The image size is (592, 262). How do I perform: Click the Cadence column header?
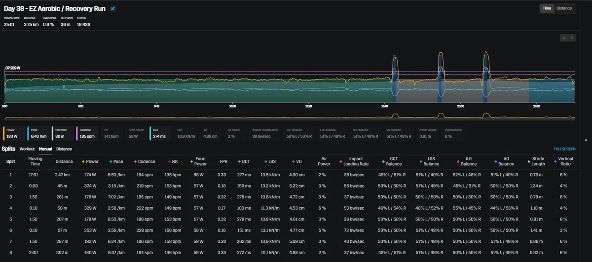[144, 161]
